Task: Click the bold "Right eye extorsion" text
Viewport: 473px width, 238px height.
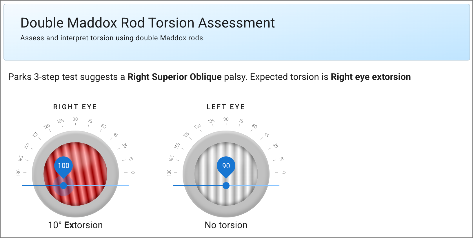Action: pyautogui.click(x=371, y=77)
